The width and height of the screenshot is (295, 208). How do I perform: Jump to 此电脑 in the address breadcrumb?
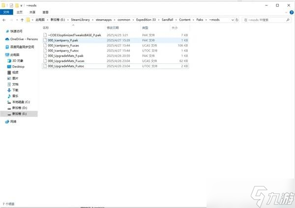[40, 20]
